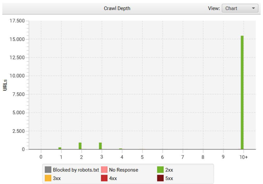Select the green bar at crawl depth 3
263x184 pixels.
pos(100,146)
